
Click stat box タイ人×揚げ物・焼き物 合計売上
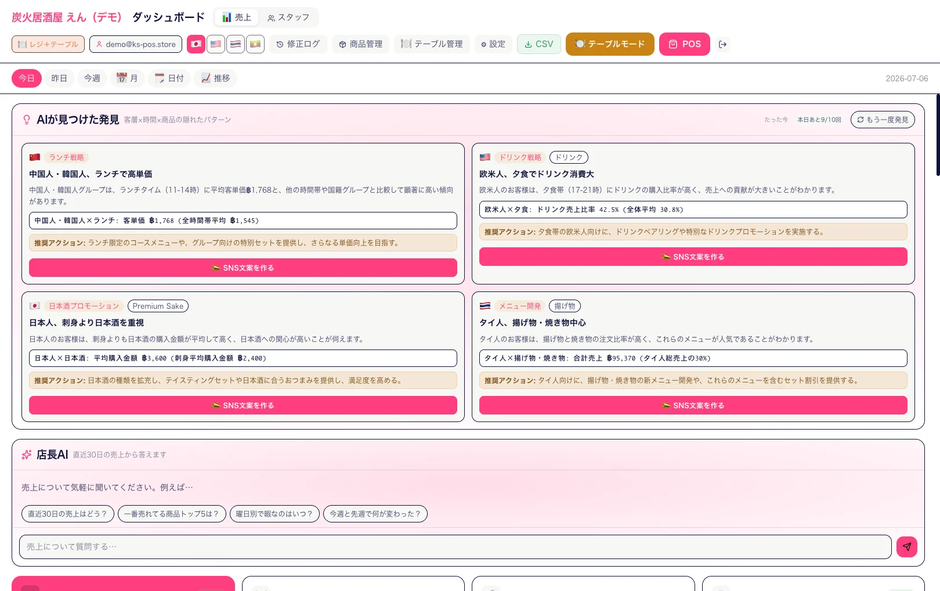(693, 358)
